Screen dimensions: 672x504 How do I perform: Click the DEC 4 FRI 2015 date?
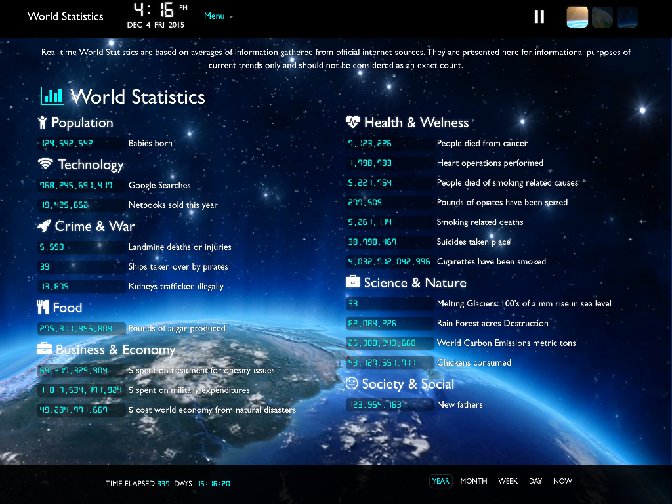(156, 26)
